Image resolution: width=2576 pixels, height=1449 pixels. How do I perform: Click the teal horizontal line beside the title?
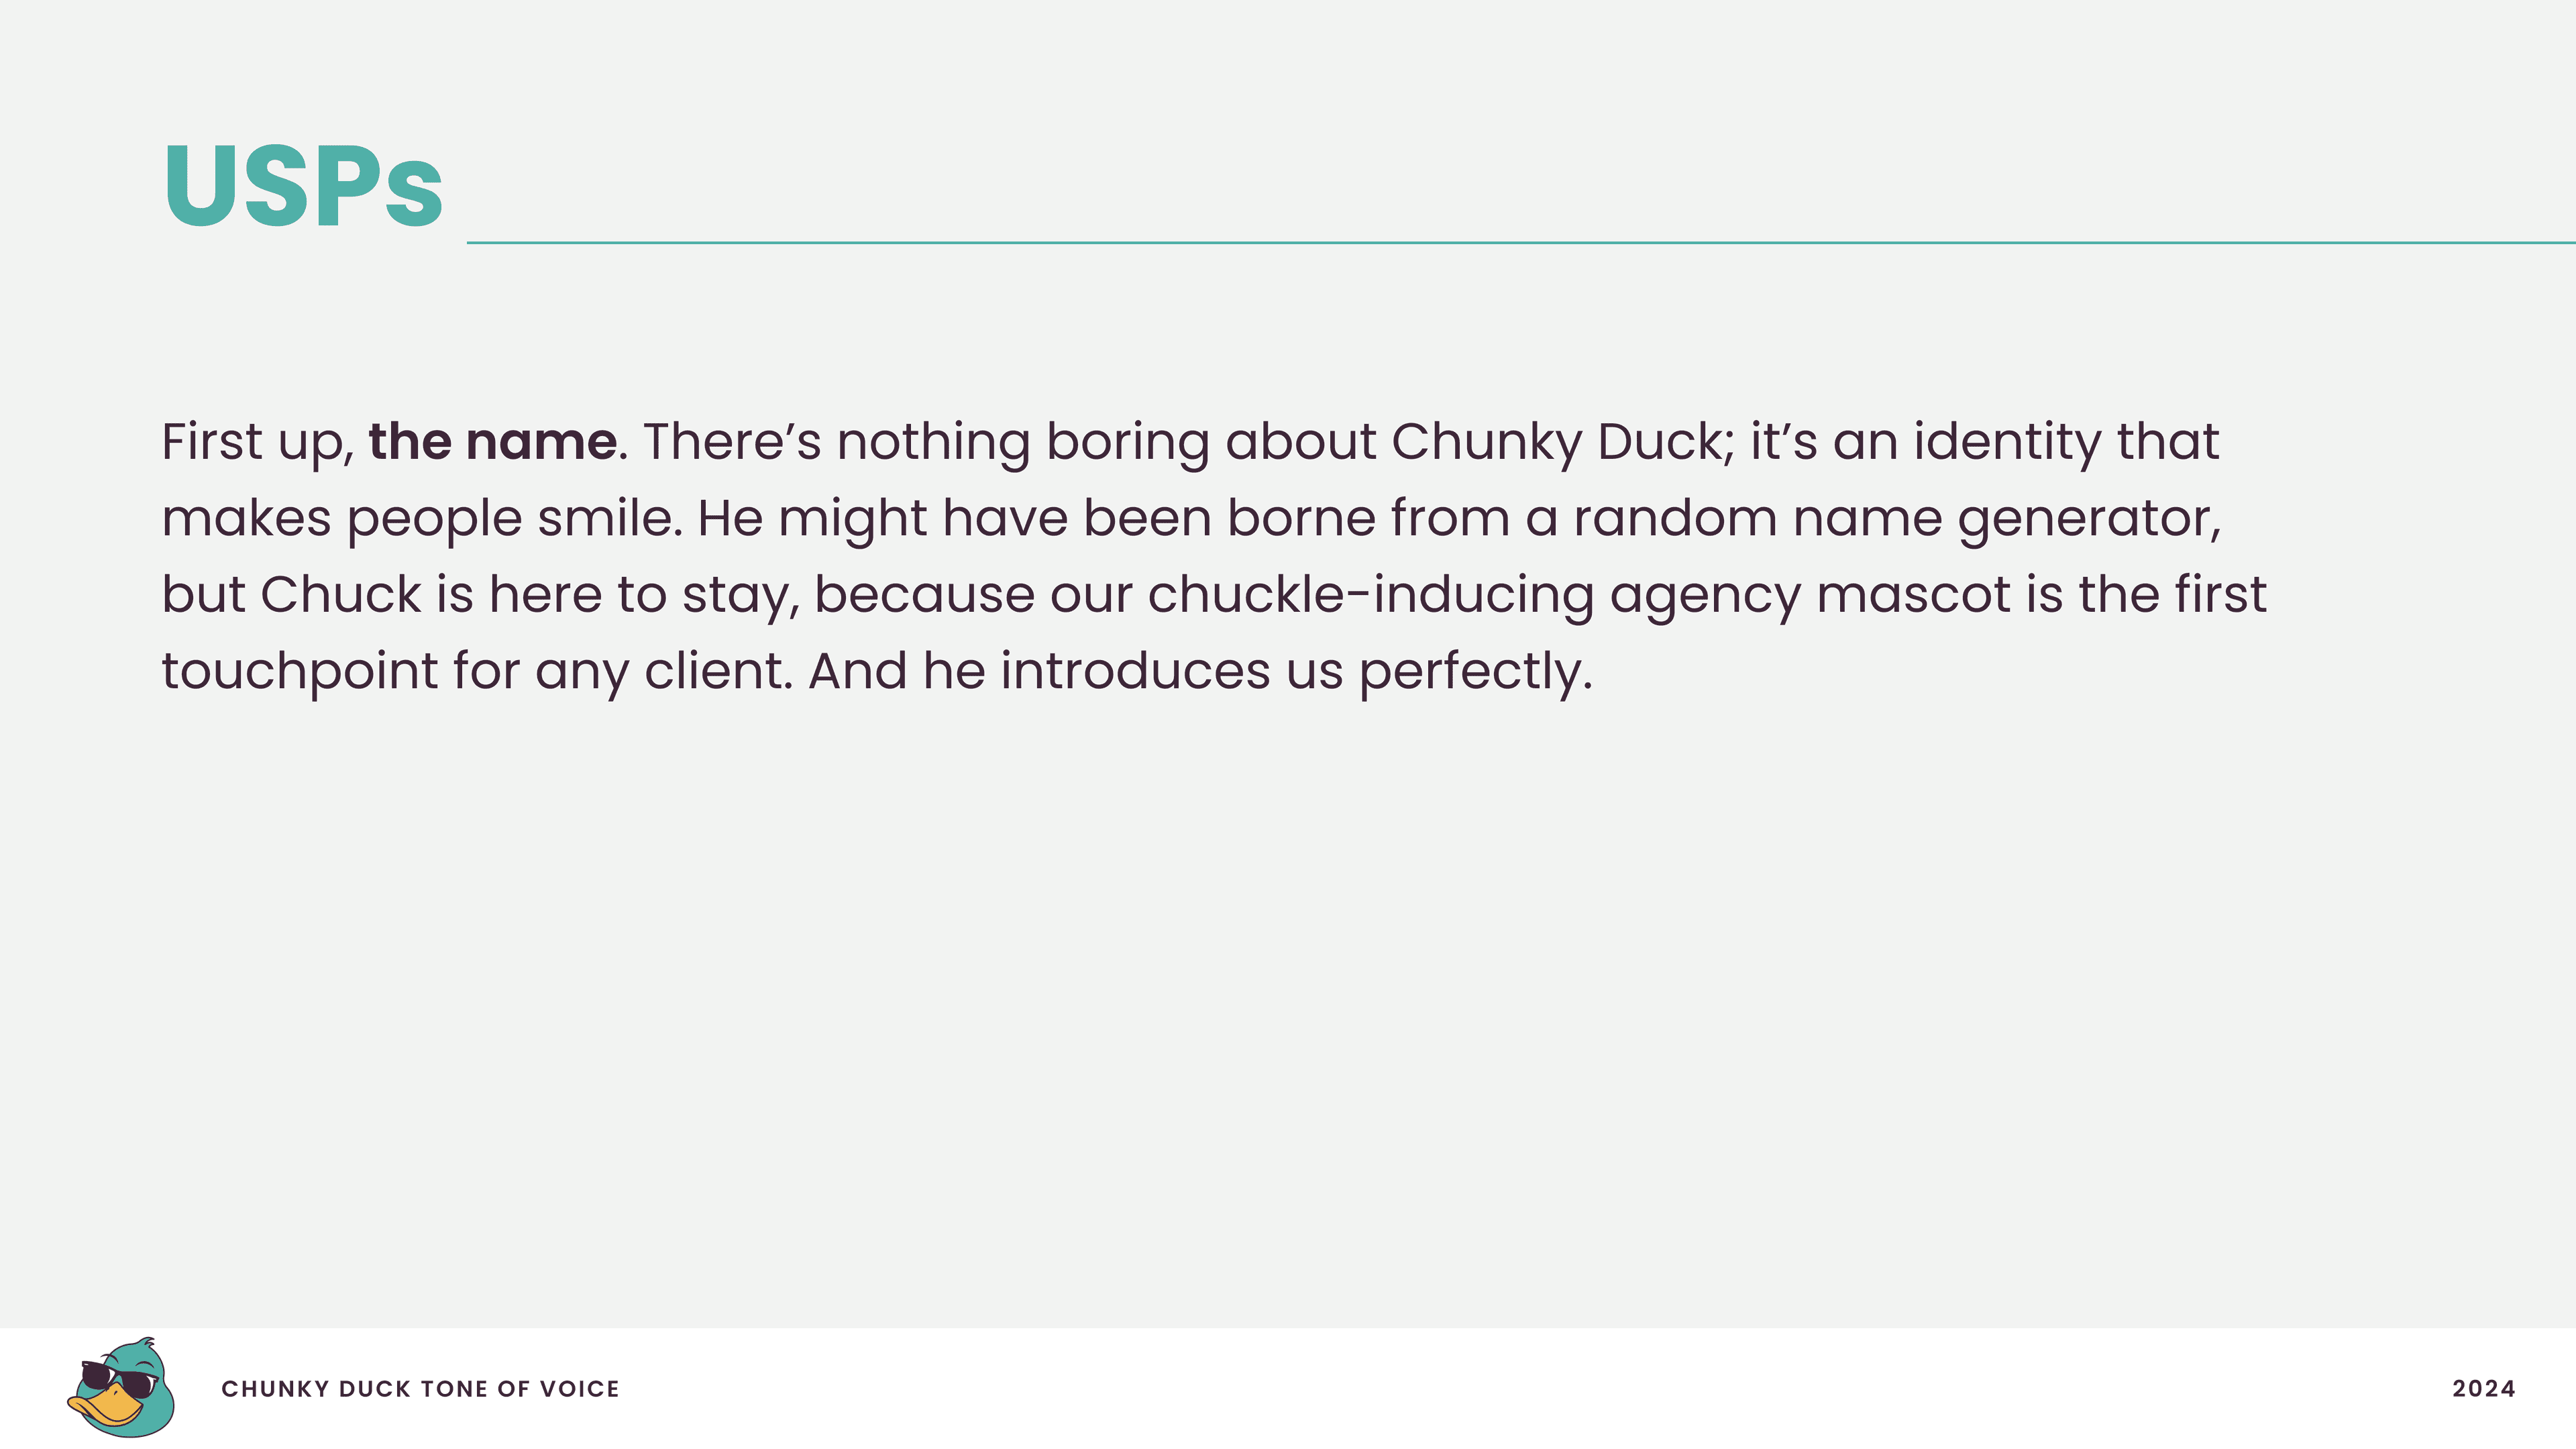[x=1521, y=242]
